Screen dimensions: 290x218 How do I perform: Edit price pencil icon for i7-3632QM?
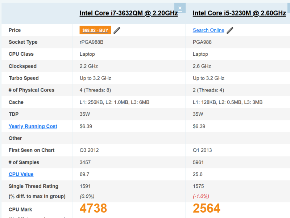[117, 30]
